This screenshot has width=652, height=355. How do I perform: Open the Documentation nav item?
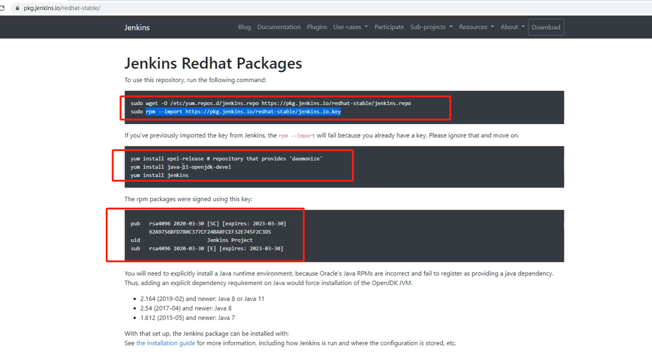pos(279,27)
